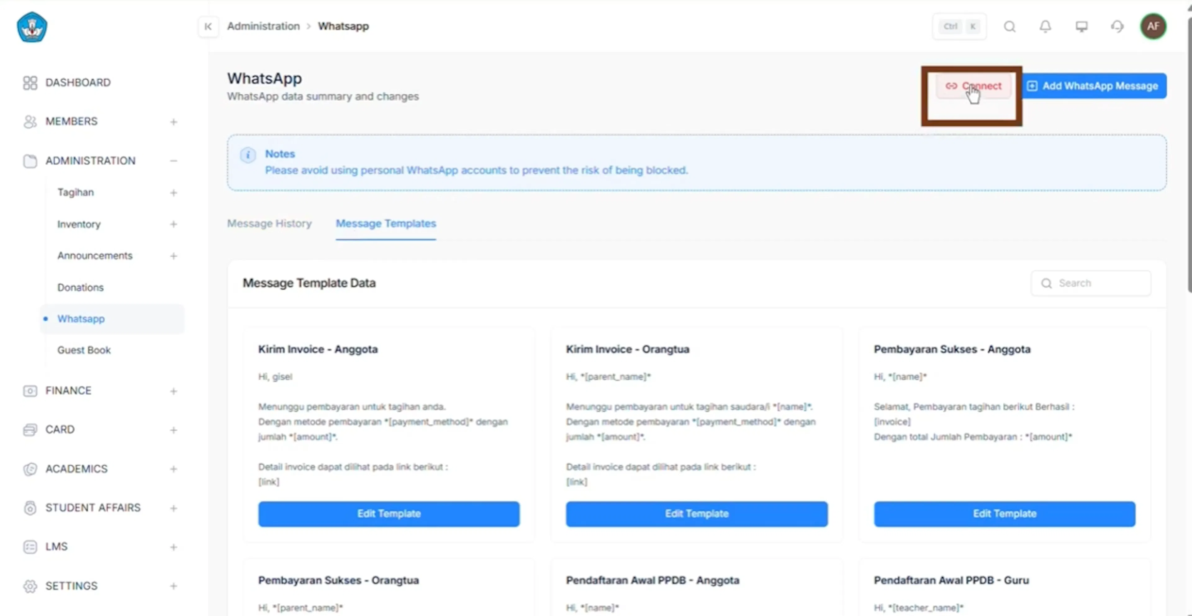Image resolution: width=1192 pixels, height=616 pixels.
Task: Select the Message Templates tab
Action: coord(386,224)
